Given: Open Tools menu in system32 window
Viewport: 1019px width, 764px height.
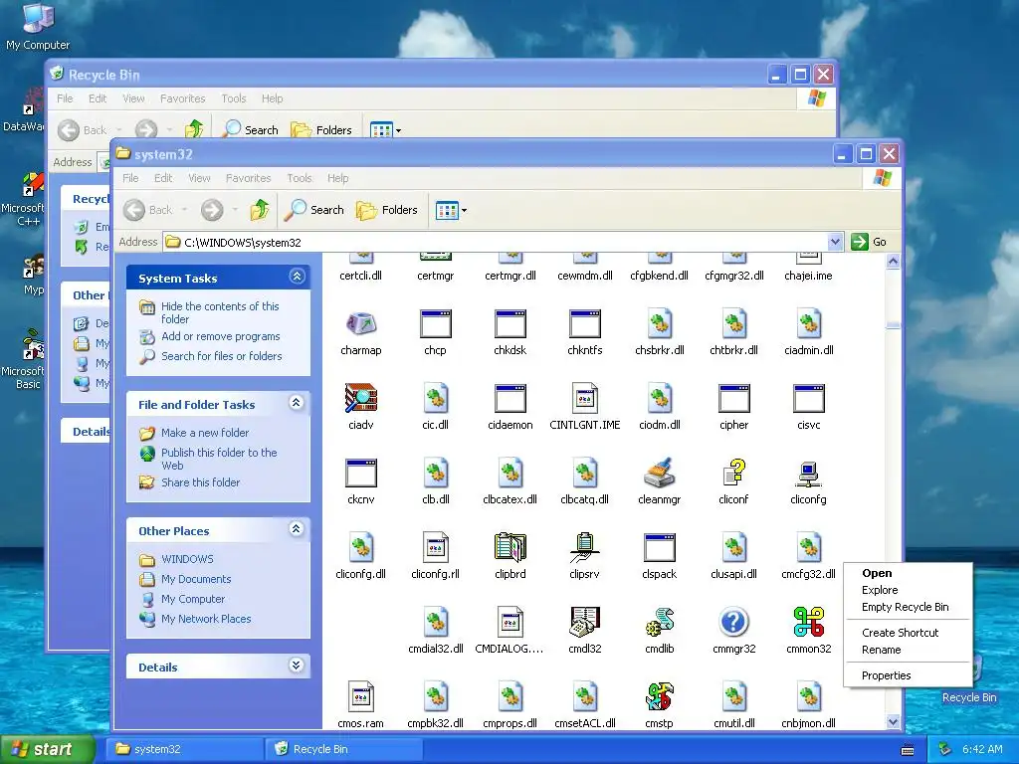Looking at the screenshot, I should [299, 178].
